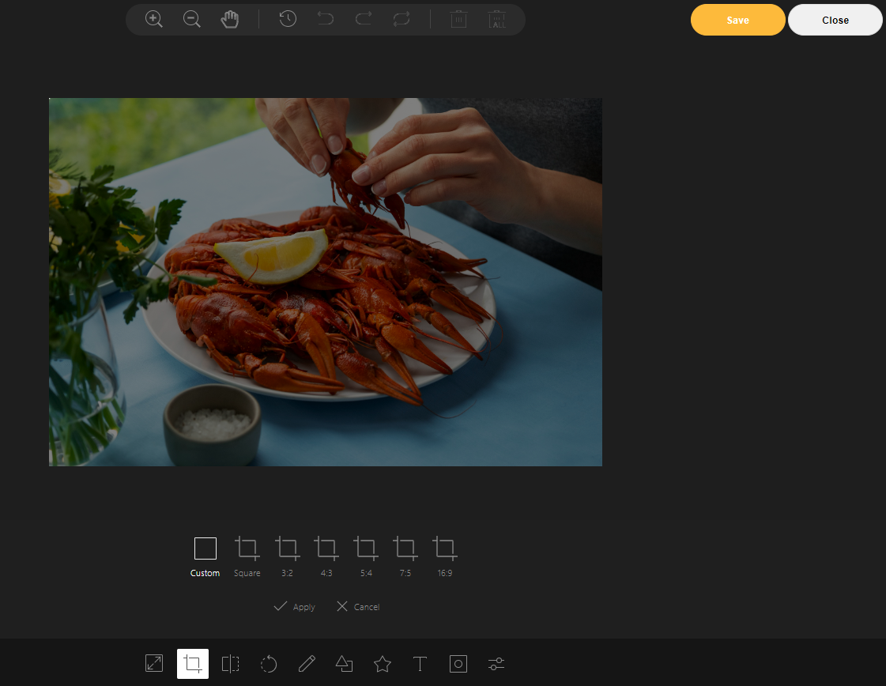The image size is (886, 686).
Task: Click the yellow Save button
Action: click(x=738, y=20)
